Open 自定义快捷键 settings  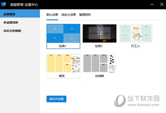[x=12, y=31]
